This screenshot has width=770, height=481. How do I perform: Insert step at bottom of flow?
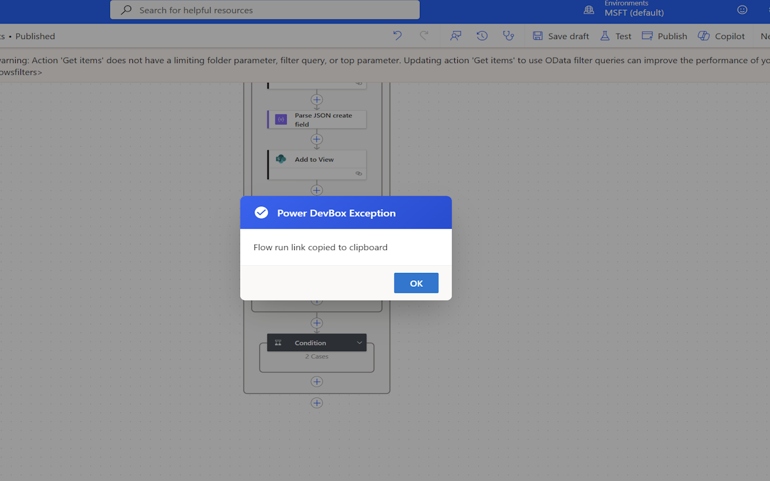pyautogui.click(x=316, y=403)
